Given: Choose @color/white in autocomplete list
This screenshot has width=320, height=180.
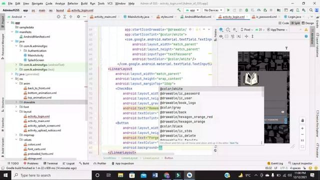Looking at the screenshot, I should tap(211, 89).
